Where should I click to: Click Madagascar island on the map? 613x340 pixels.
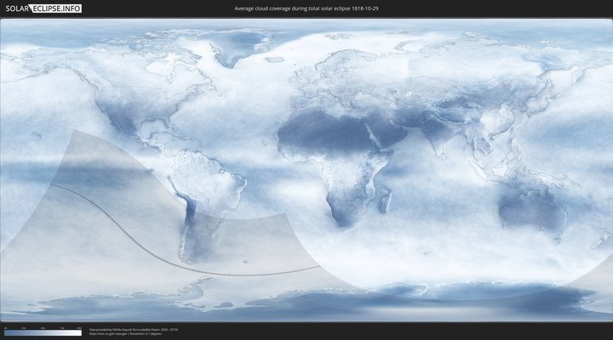(x=387, y=201)
